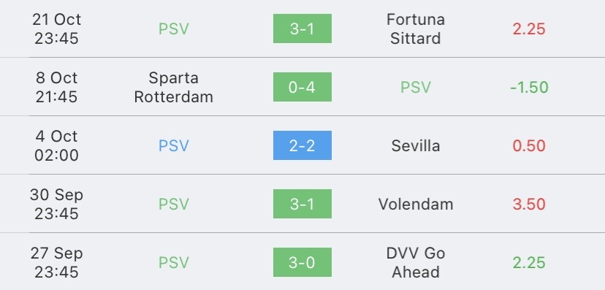
Task: Open the Sparta Rotterdam team link
Action: [174, 87]
